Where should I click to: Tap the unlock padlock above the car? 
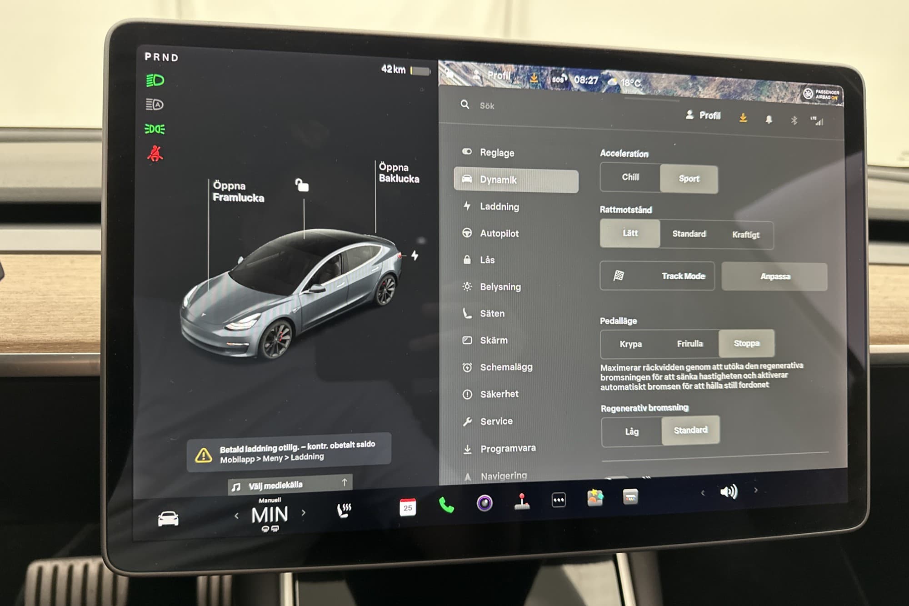[x=302, y=185]
